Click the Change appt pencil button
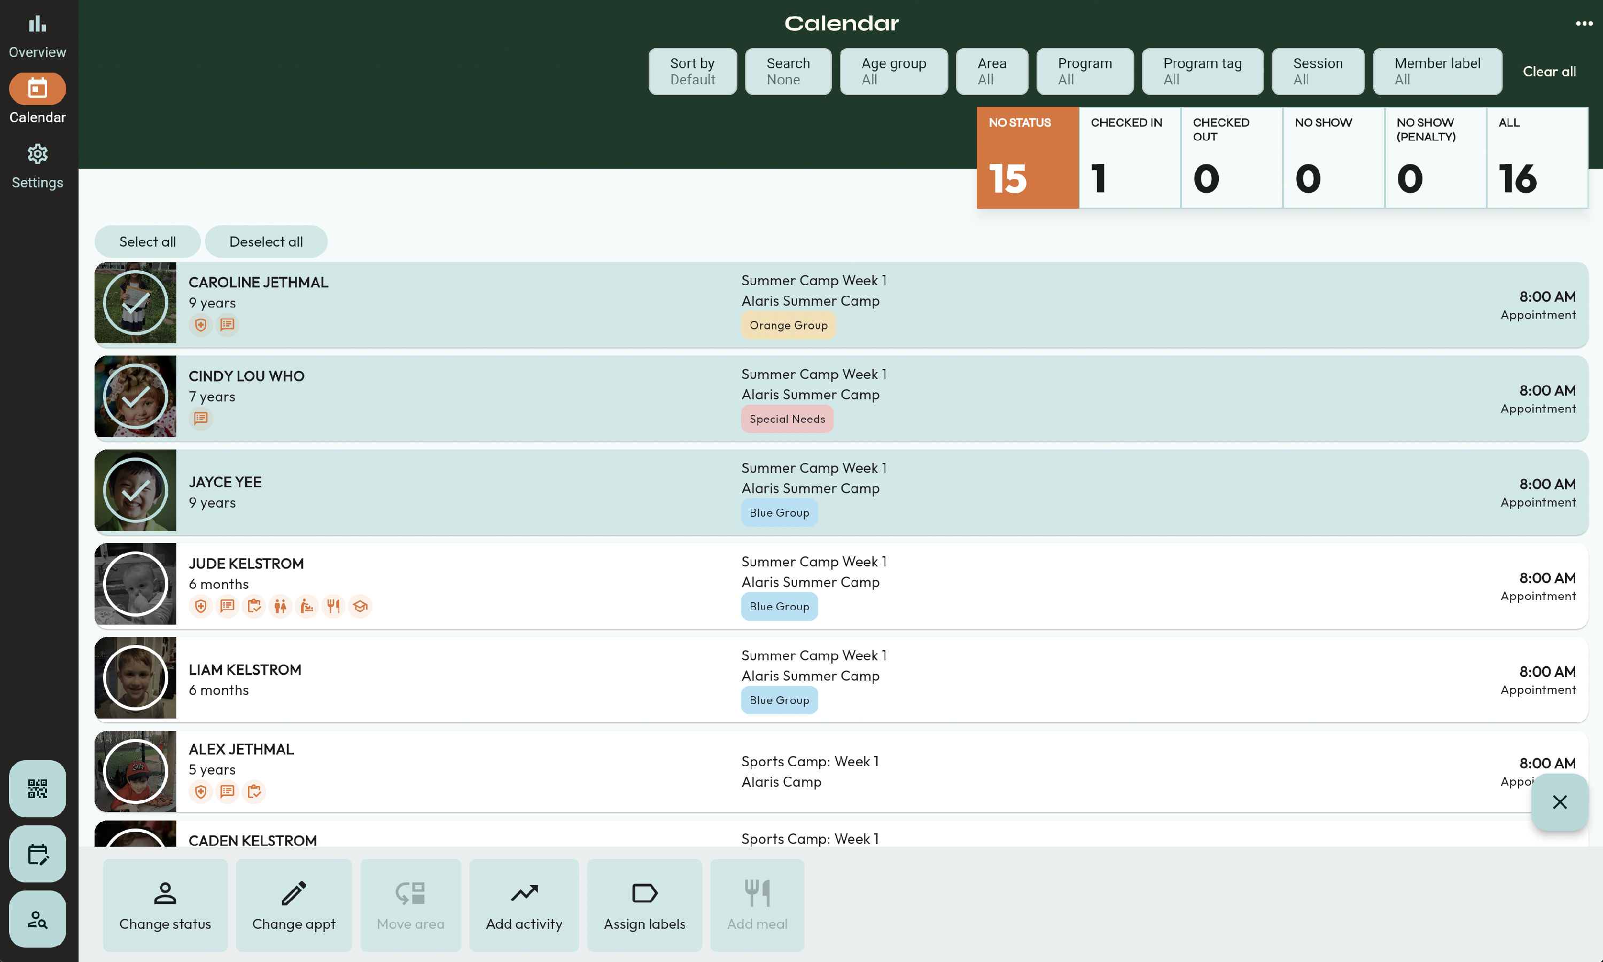This screenshot has width=1603, height=962. [x=293, y=905]
